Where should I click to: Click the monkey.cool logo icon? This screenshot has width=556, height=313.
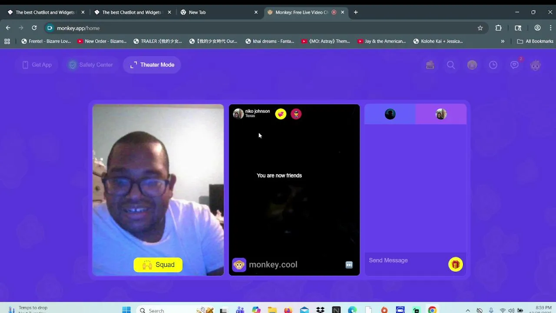point(239,265)
